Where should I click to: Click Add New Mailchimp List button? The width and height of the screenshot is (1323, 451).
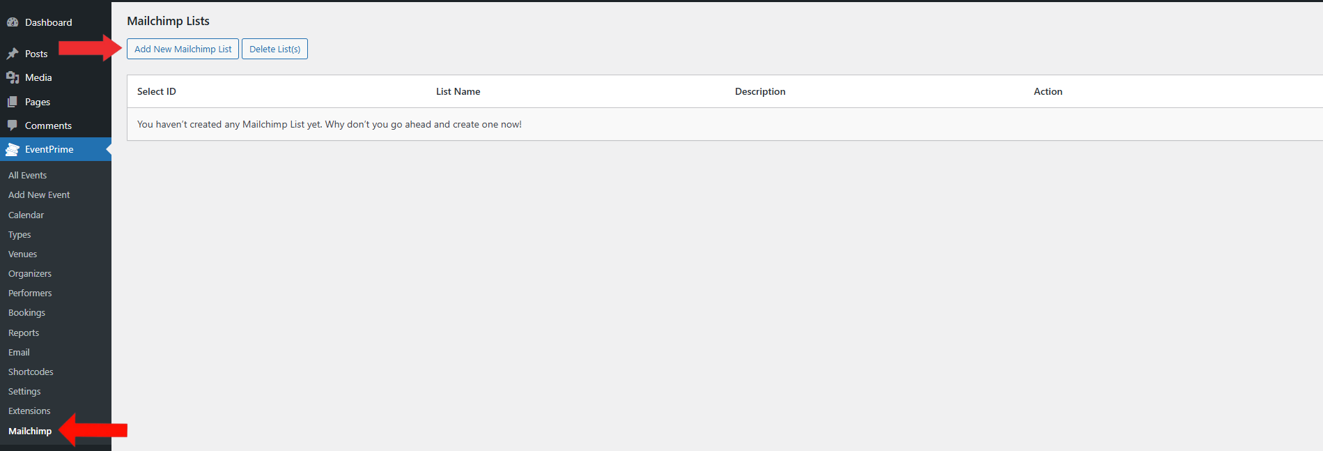183,49
